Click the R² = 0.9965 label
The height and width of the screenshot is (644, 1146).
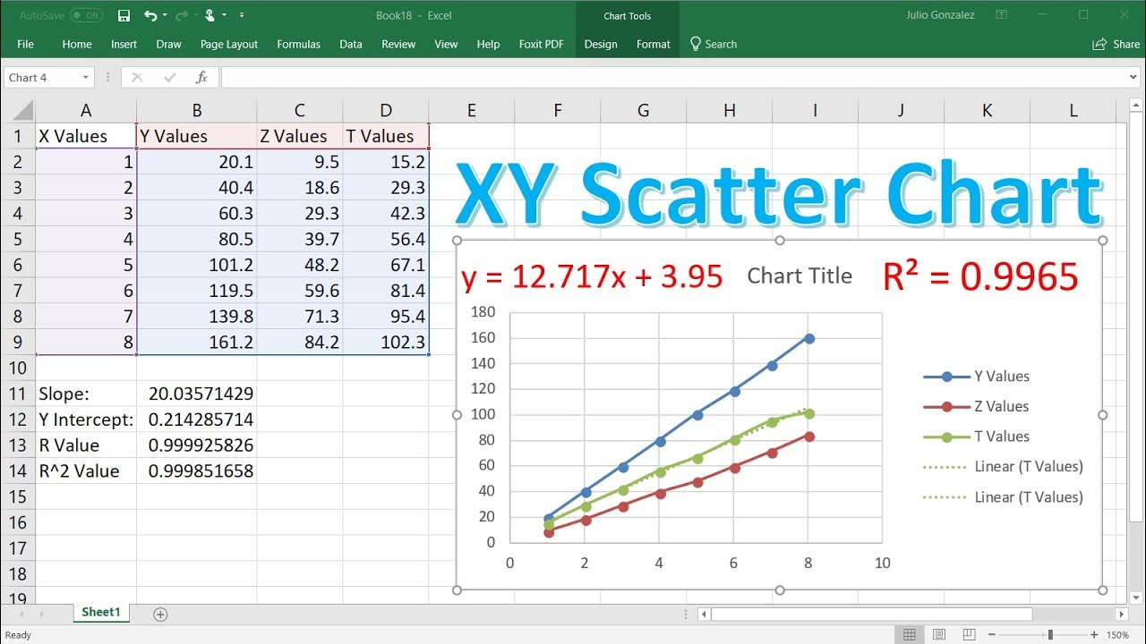(x=980, y=276)
